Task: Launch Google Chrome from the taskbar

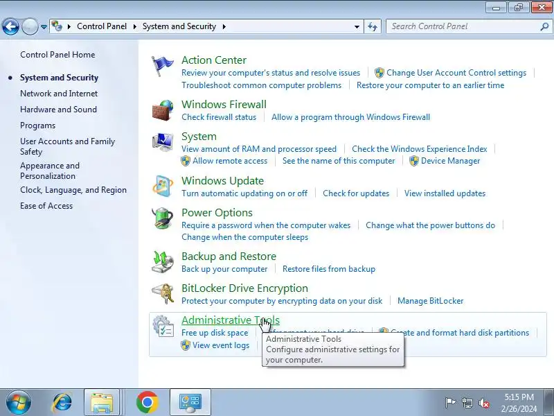Action: (x=147, y=402)
